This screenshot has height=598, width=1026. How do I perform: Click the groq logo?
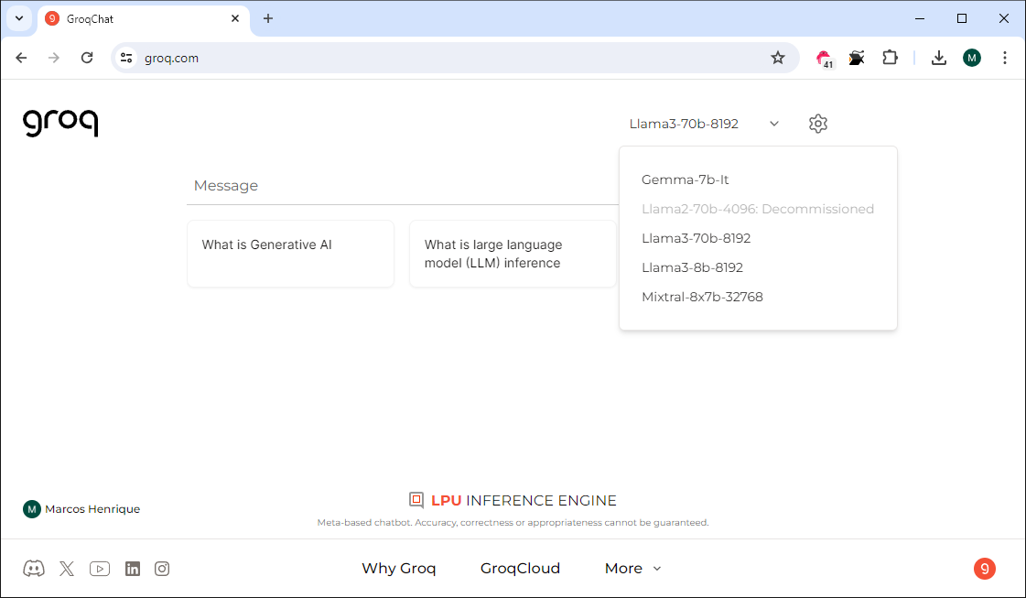tap(60, 123)
